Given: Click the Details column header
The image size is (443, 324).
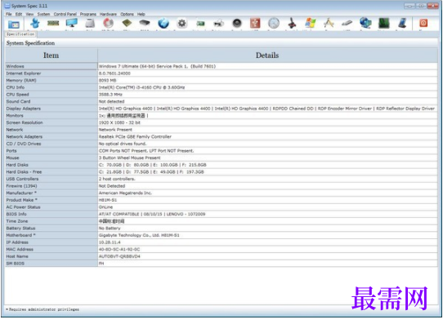Looking at the screenshot, I should [x=267, y=55].
